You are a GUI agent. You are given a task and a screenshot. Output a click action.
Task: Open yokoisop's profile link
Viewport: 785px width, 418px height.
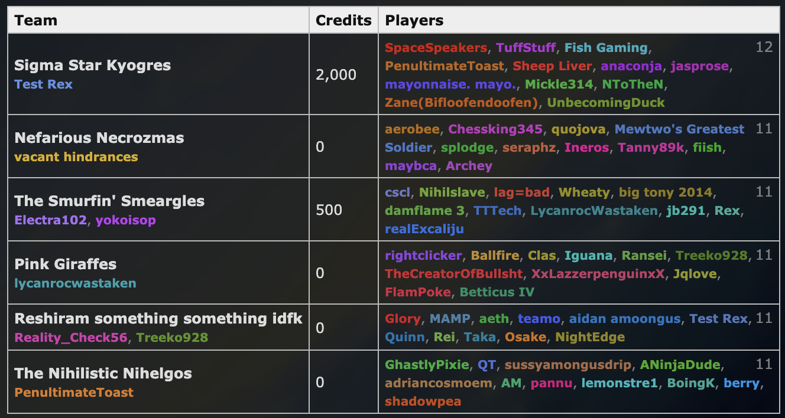pyautogui.click(x=127, y=220)
